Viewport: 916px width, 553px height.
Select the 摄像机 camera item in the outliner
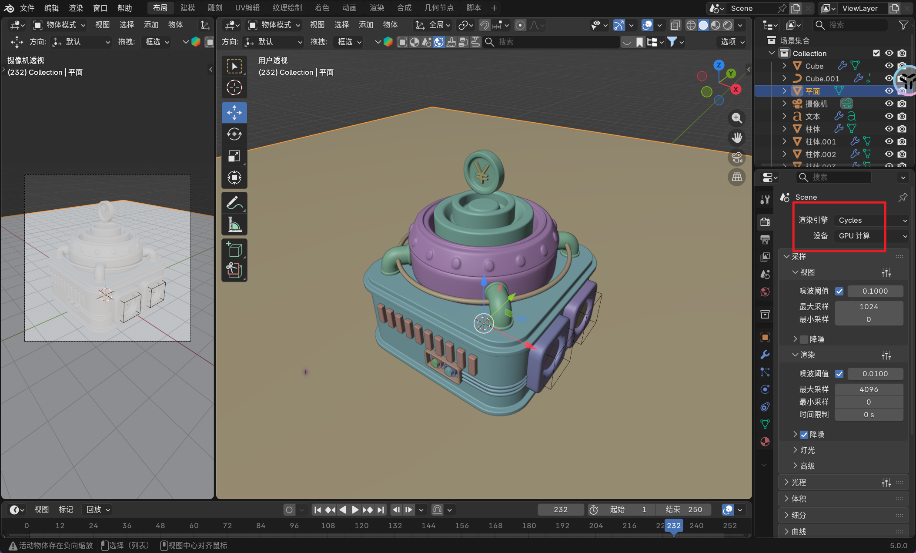[x=816, y=104]
